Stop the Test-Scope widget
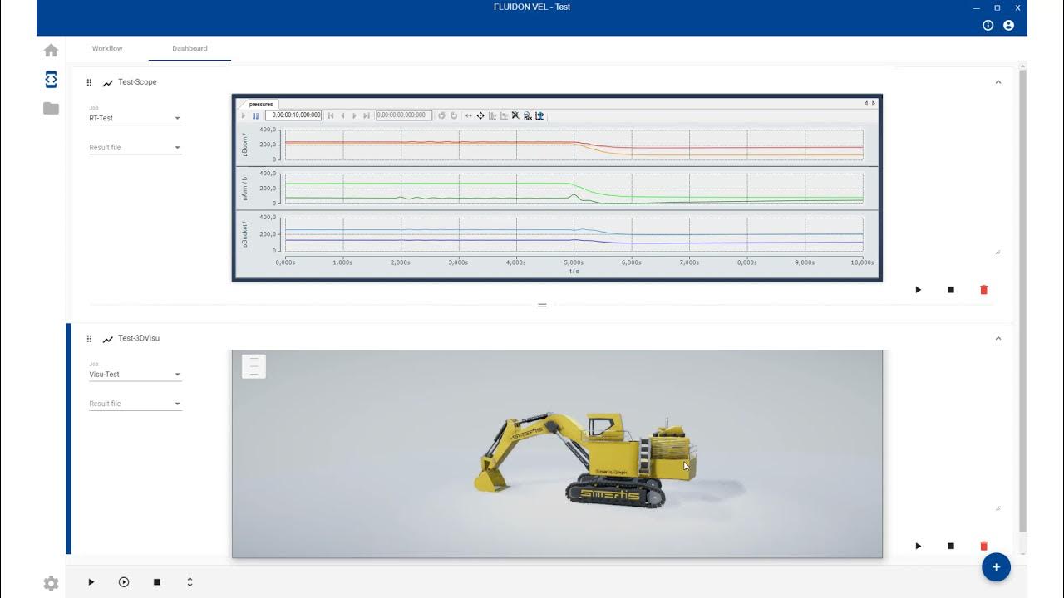Screen dimensions: 1064x598 [x=951, y=290]
